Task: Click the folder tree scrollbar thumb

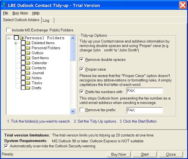Action: [73, 51]
